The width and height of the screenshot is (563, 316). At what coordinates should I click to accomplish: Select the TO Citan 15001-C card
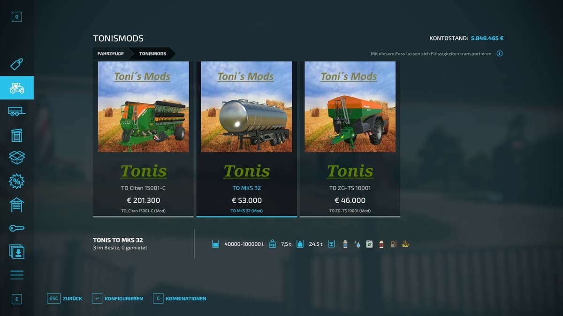coord(143,139)
